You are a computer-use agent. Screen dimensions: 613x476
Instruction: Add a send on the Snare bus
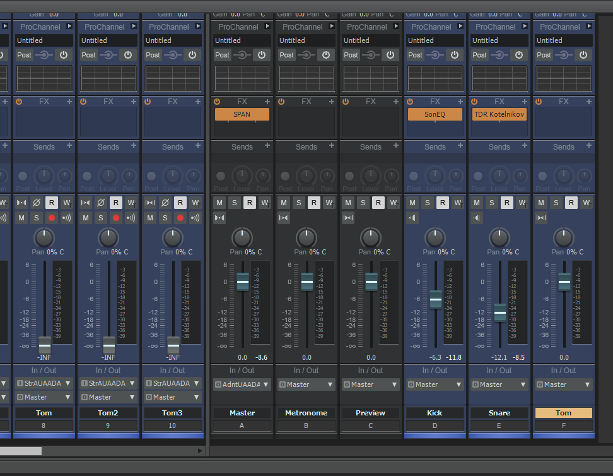tap(524, 146)
